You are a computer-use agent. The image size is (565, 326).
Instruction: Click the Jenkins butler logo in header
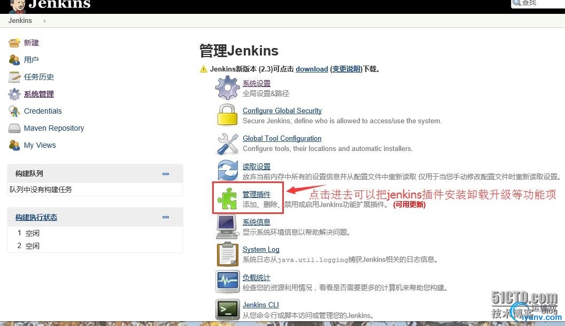pyautogui.click(x=17, y=6)
